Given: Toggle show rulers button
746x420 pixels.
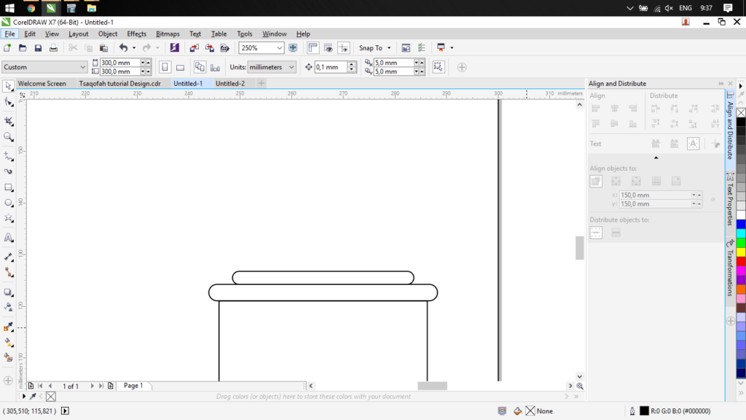Looking at the screenshot, I should [313, 48].
